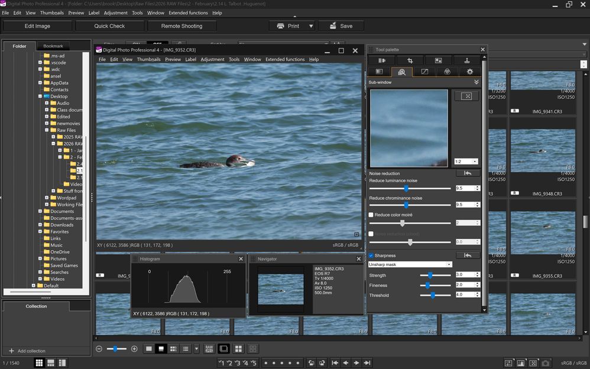The width and height of the screenshot is (590, 369).
Task: Open the partial adjustment tool in Tool palette
Action: pos(438,61)
